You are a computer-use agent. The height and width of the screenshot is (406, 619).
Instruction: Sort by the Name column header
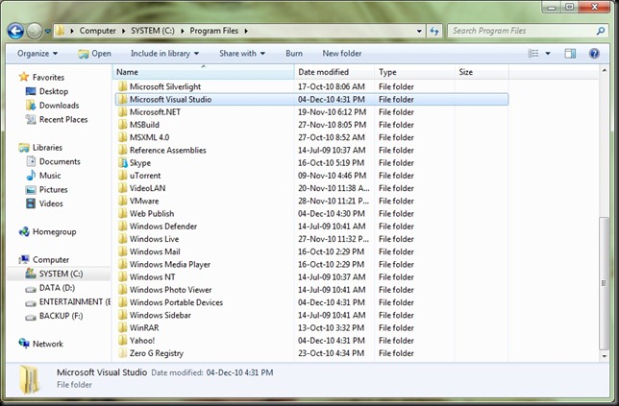204,72
